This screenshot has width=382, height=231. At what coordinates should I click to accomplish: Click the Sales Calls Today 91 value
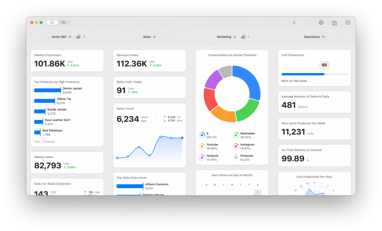tap(121, 91)
